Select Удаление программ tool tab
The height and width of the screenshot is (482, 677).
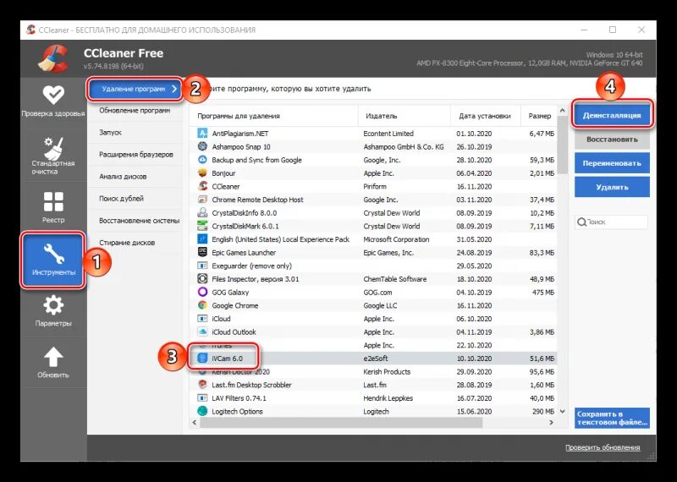(x=135, y=89)
